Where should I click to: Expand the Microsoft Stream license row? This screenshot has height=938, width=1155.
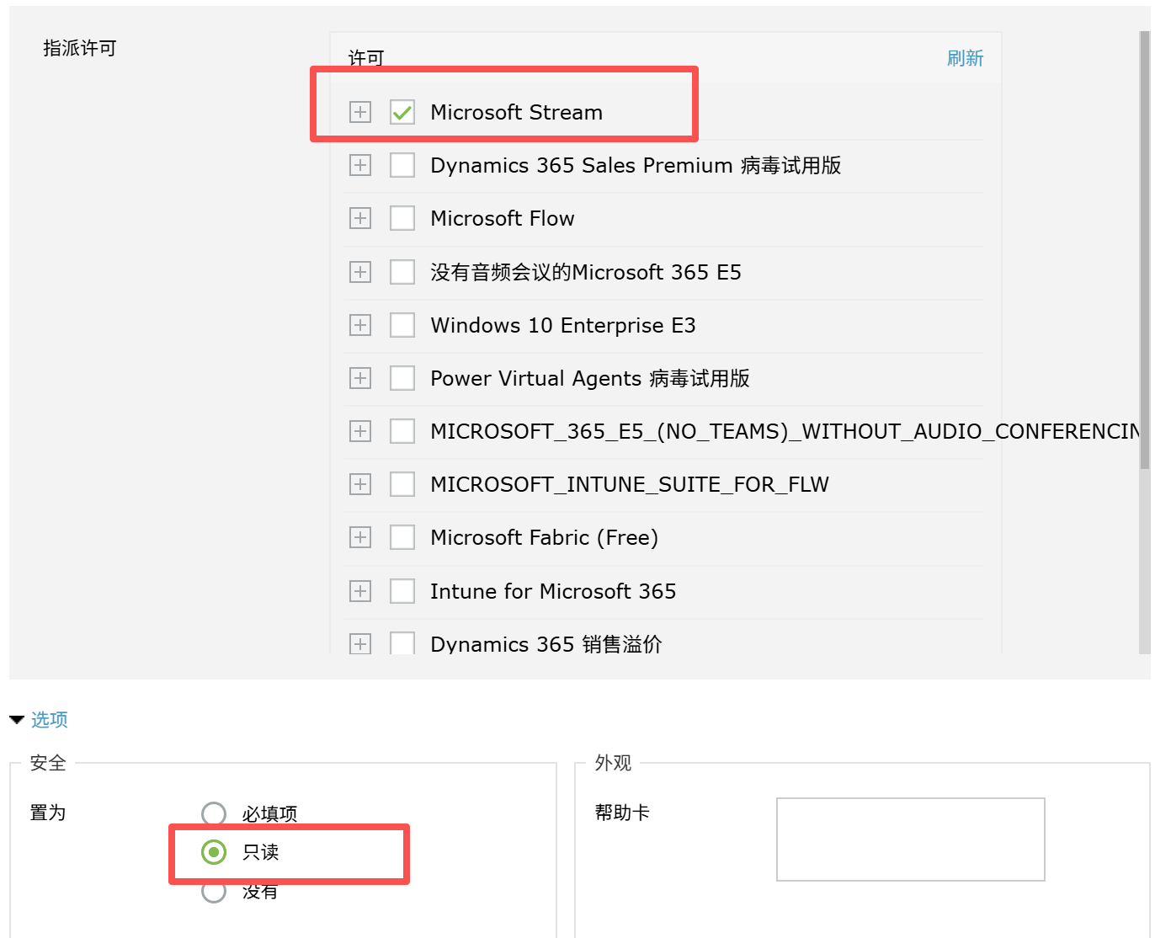360,112
